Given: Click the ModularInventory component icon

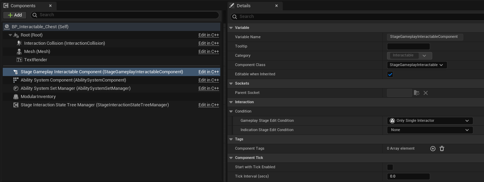Looking at the screenshot, I should click(16, 97).
